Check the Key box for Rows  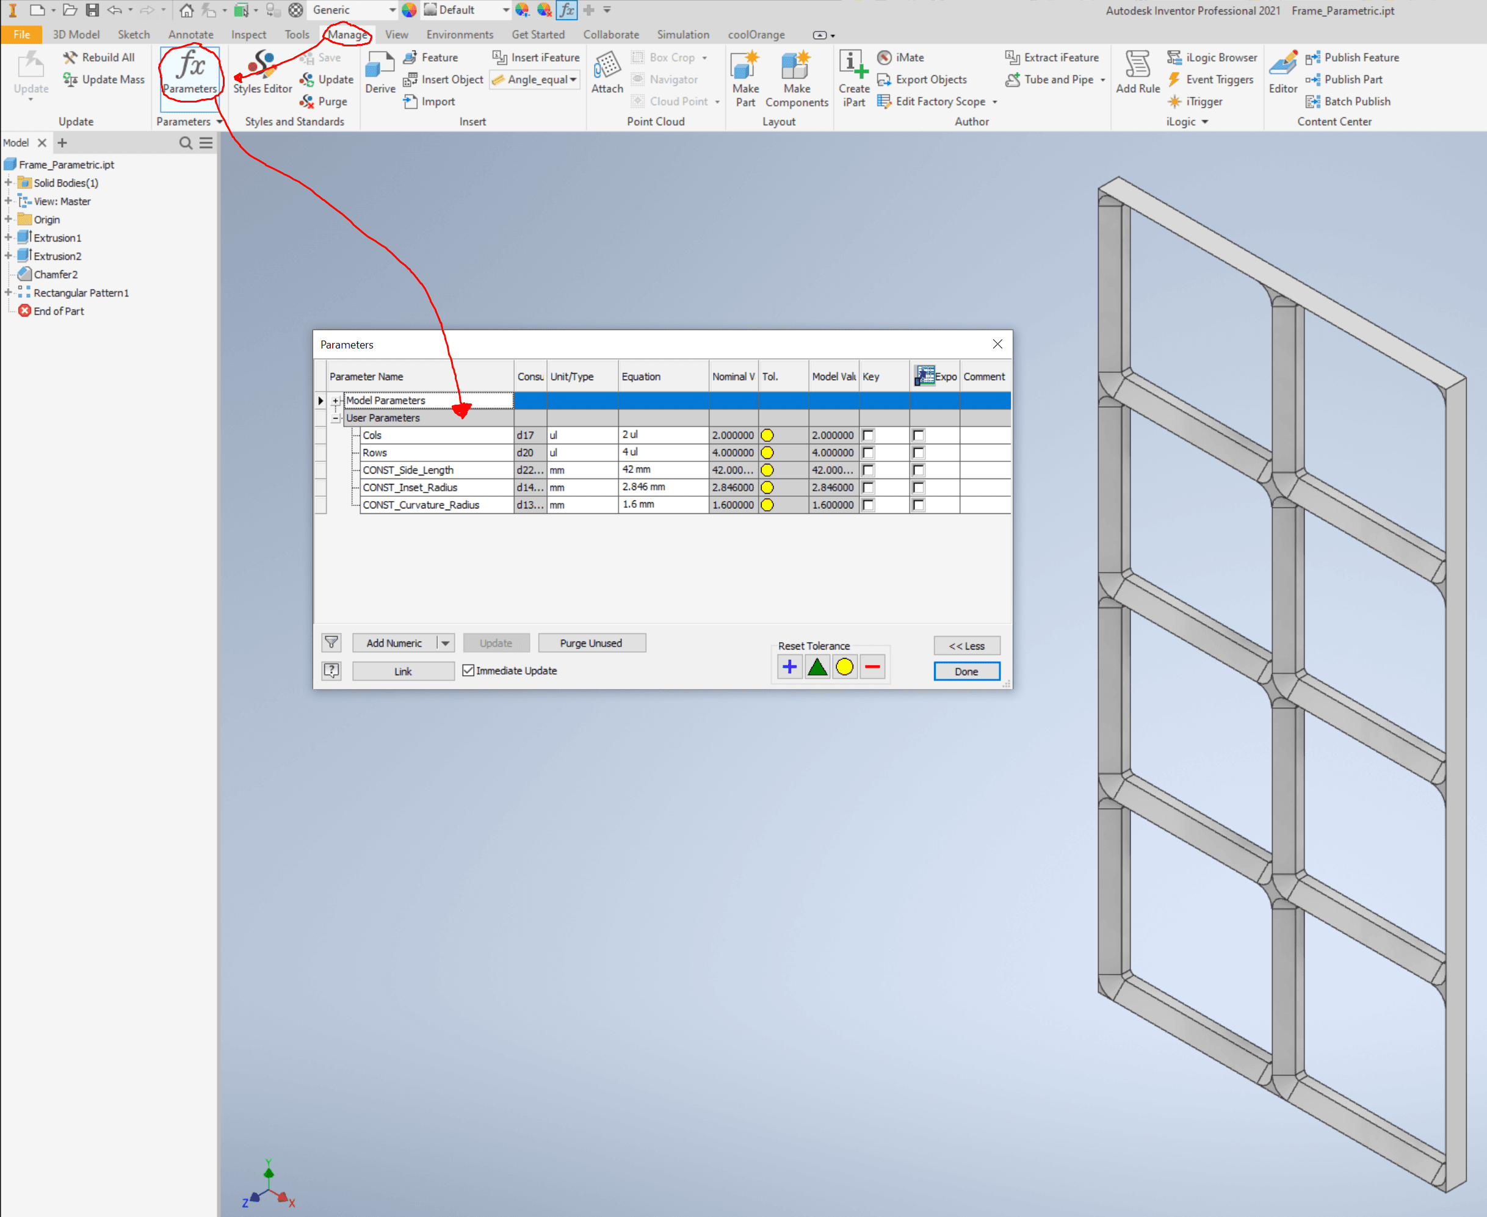868,453
